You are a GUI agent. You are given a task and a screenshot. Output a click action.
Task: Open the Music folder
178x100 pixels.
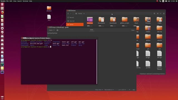pyautogui.click(x=136, y=20)
